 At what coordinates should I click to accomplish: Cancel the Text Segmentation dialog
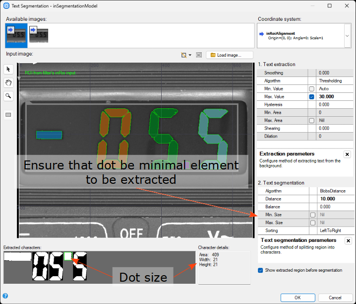click(x=335, y=298)
